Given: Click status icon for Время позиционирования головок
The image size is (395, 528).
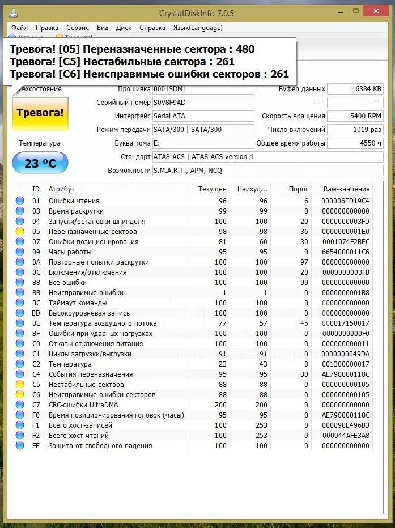Looking at the screenshot, I should coord(20,415).
